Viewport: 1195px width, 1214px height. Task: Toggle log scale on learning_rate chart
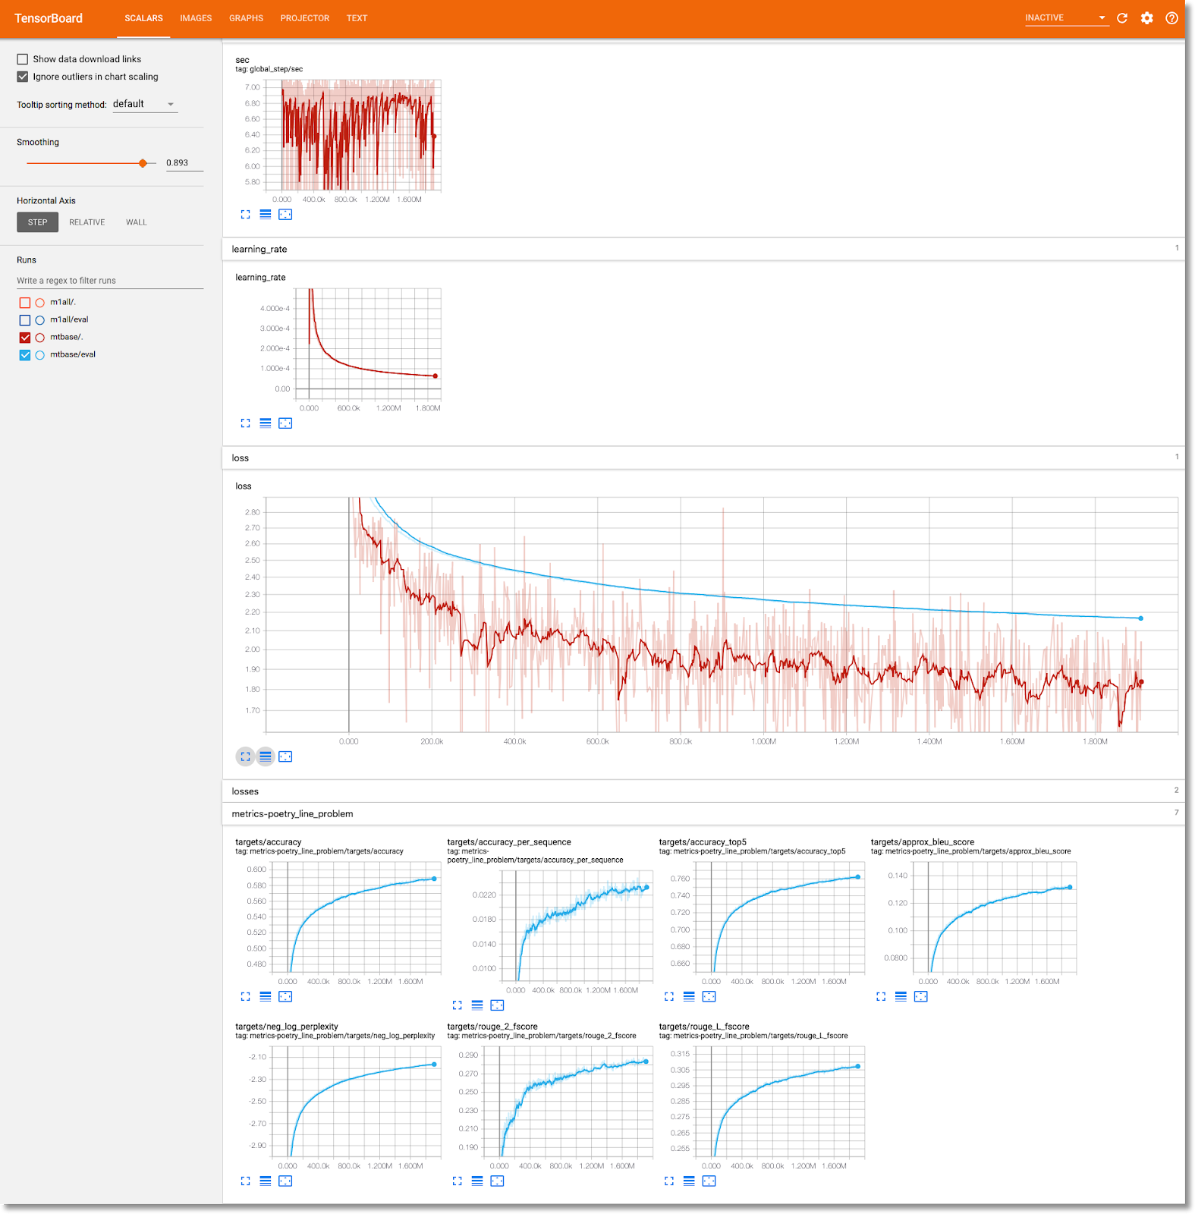coord(266,423)
